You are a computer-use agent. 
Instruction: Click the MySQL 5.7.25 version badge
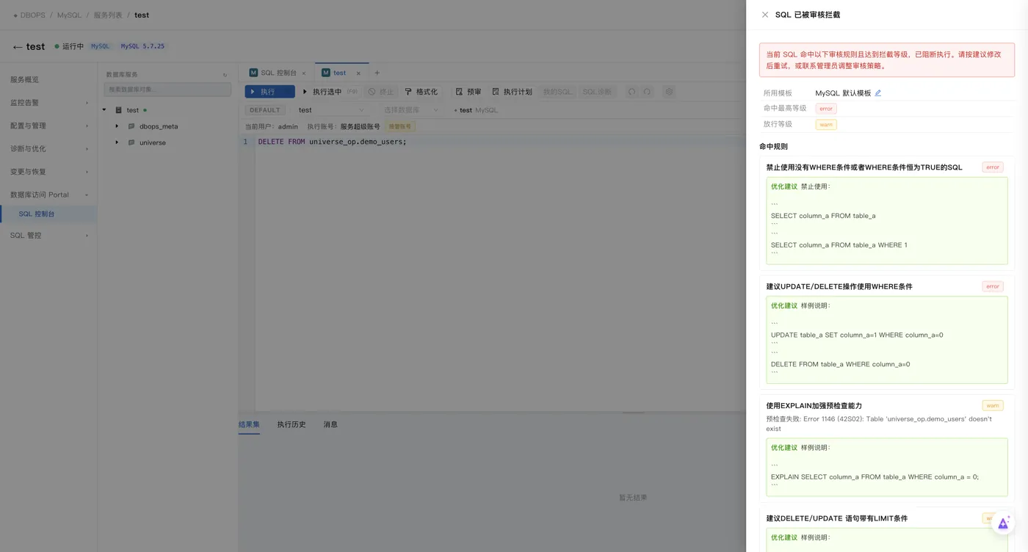point(142,46)
